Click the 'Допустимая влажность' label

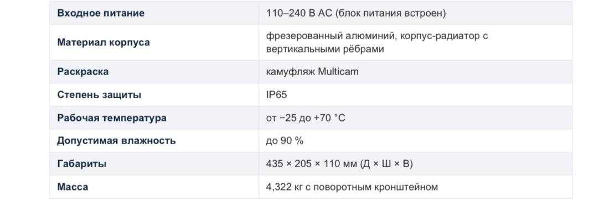pos(116,141)
